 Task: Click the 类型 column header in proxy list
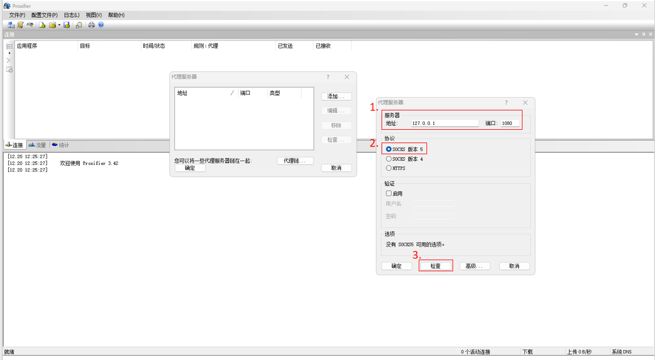click(284, 93)
